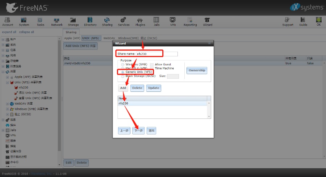Expand the Jails tree node
The height and width of the screenshot is (177, 326).
point(3,130)
